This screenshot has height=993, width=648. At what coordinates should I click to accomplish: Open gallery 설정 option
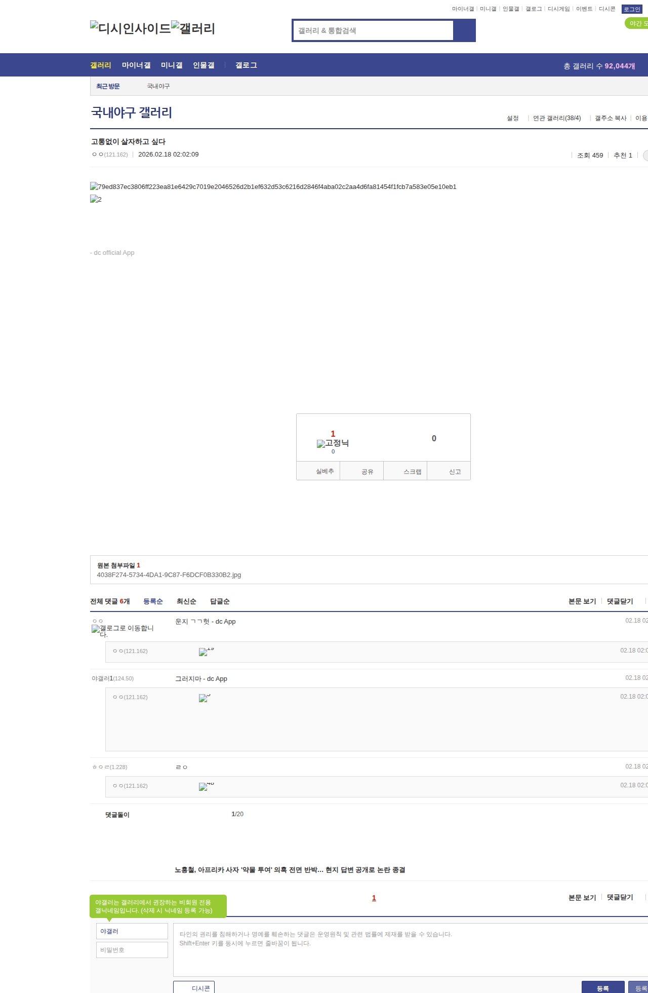pyautogui.click(x=513, y=118)
